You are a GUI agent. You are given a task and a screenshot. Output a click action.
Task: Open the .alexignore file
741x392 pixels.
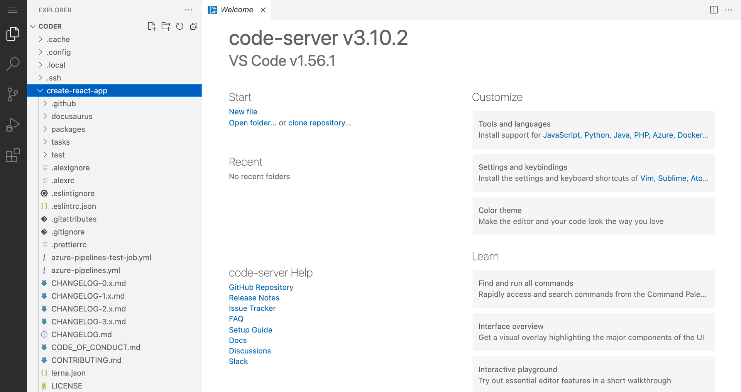[114, 168]
